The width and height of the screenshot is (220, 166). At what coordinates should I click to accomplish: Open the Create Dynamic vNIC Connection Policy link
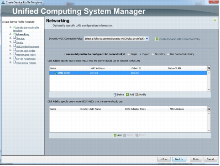coord(180,39)
